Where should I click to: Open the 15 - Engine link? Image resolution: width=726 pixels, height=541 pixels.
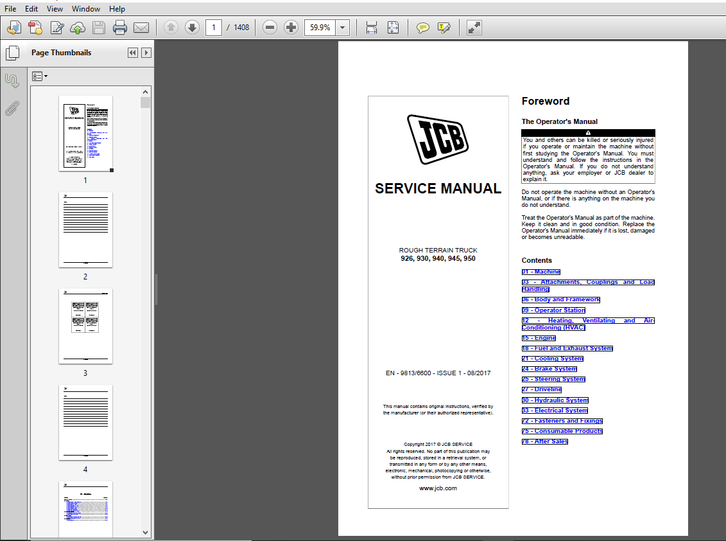[x=539, y=338]
